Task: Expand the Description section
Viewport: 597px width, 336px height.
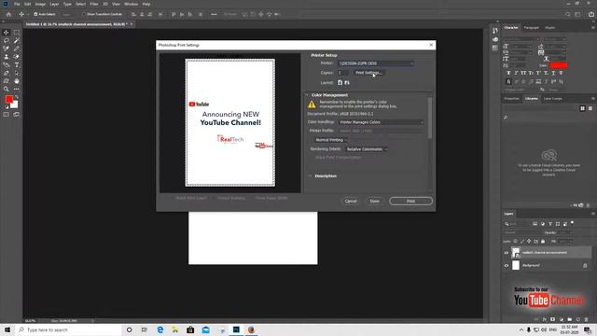Action: pos(310,176)
